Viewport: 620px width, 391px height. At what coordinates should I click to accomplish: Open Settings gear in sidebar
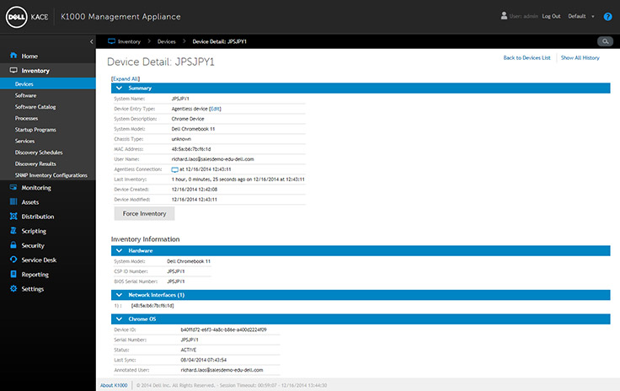click(13, 288)
